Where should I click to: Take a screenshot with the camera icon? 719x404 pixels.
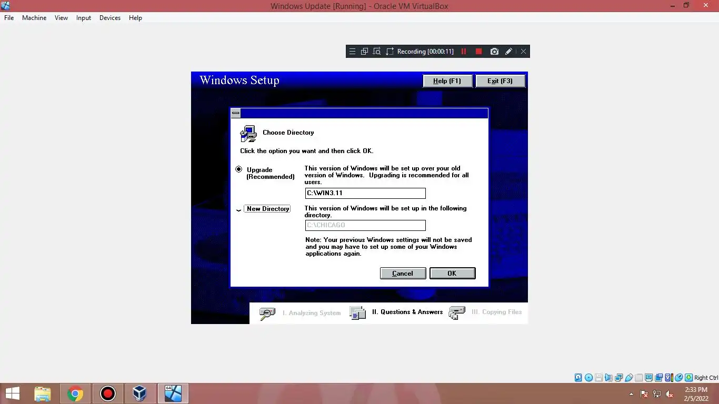point(494,52)
